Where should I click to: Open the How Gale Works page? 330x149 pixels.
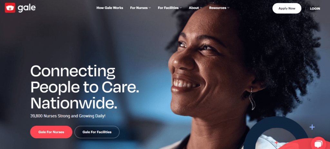(x=110, y=8)
